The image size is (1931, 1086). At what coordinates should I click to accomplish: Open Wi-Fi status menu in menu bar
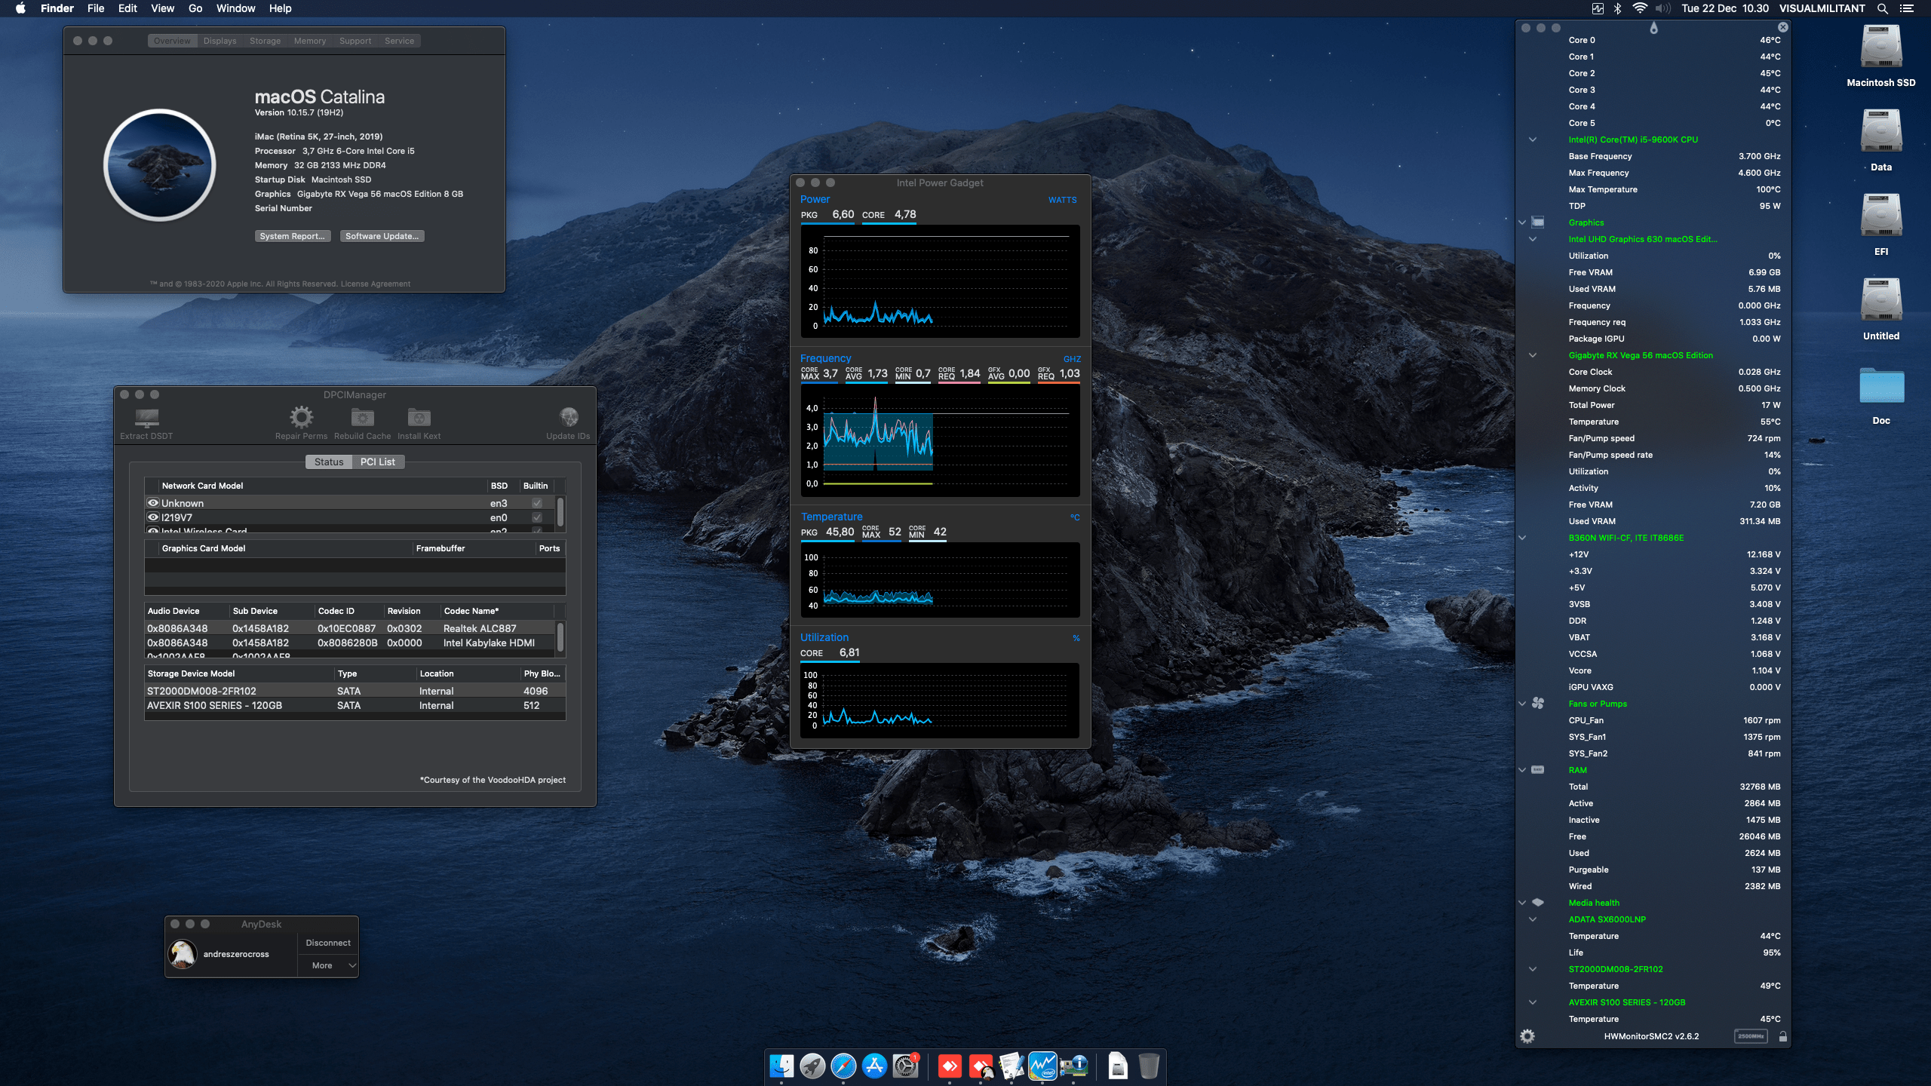pos(1640,8)
